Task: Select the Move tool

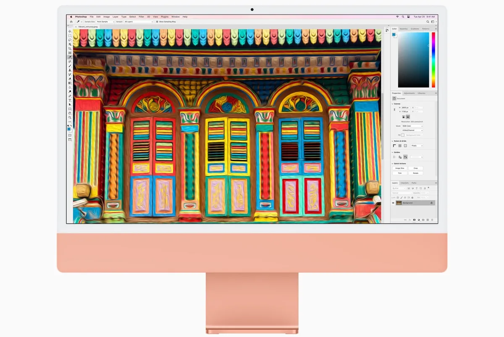Action: point(70,31)
